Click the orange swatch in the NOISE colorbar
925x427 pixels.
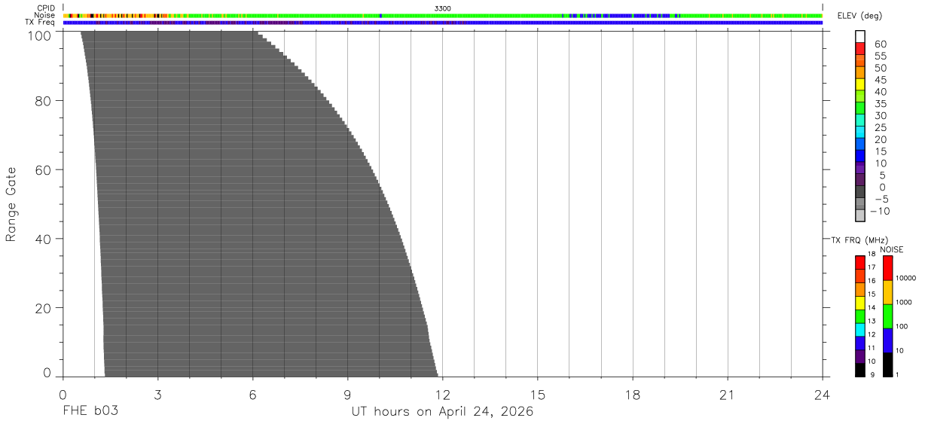coord(888,292)
